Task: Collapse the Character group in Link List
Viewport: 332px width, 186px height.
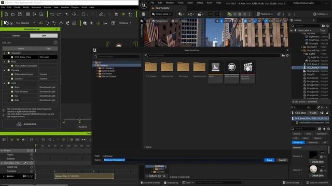Action: pyautogui.click(x=5, y=53)
